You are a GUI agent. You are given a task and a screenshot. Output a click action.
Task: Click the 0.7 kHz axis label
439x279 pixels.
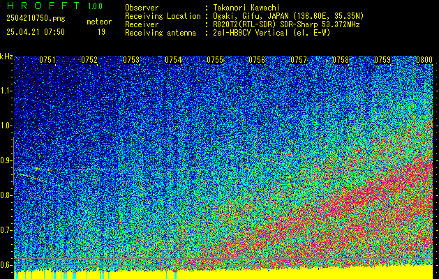pyautogui.click(x=6, y=230)
